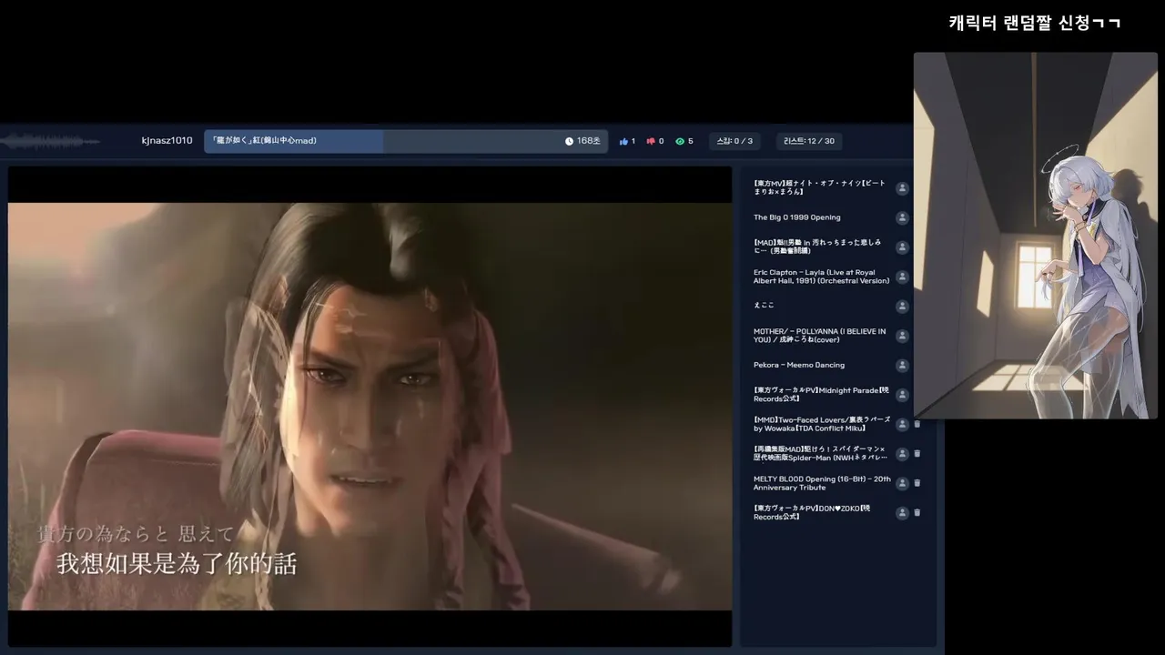Select Pekora - Meemo Dancing title
Image resolution: width=1165 pixels, height=655 pixels.
[799, 365]
